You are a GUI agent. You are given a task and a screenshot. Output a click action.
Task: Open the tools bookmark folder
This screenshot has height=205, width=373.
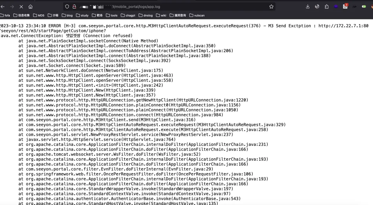[112, 16]
